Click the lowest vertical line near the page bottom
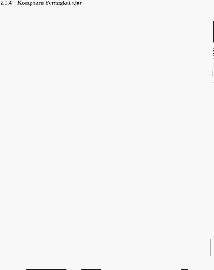This screenshot has width=214, height=270. [x=210, y=247]
